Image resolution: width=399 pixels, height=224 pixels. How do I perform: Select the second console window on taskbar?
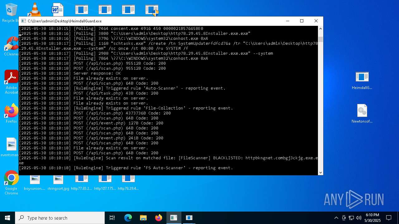189,218
